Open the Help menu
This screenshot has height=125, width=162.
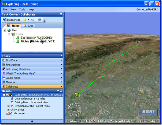point(31,9)
